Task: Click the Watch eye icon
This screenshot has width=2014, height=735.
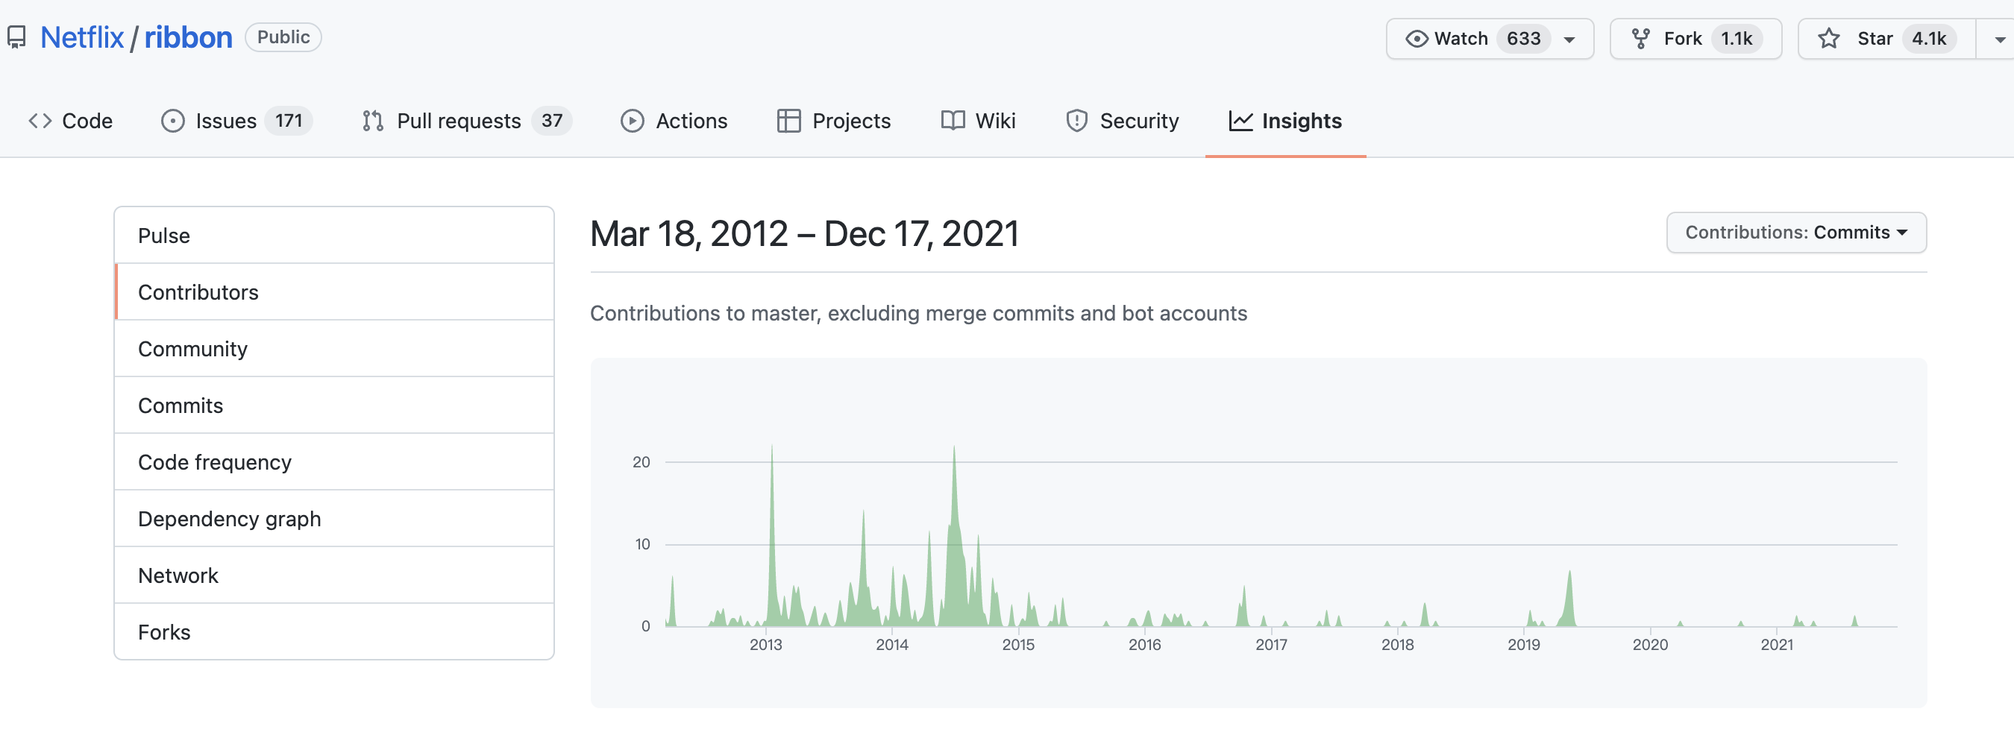Action: pos(1416,38)
